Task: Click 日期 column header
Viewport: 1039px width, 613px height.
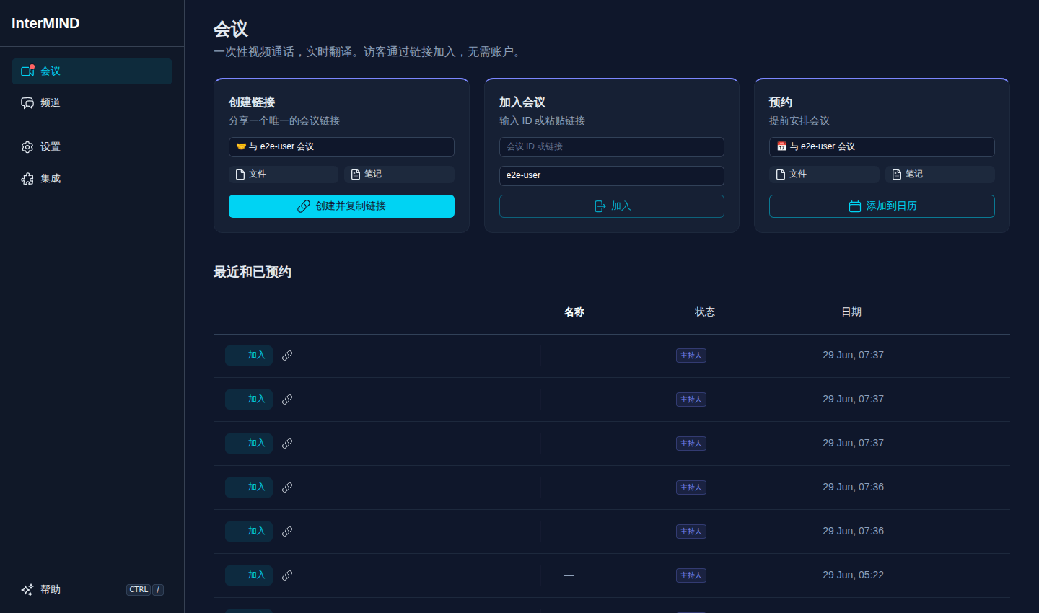Action: click(x=851, y=312)
